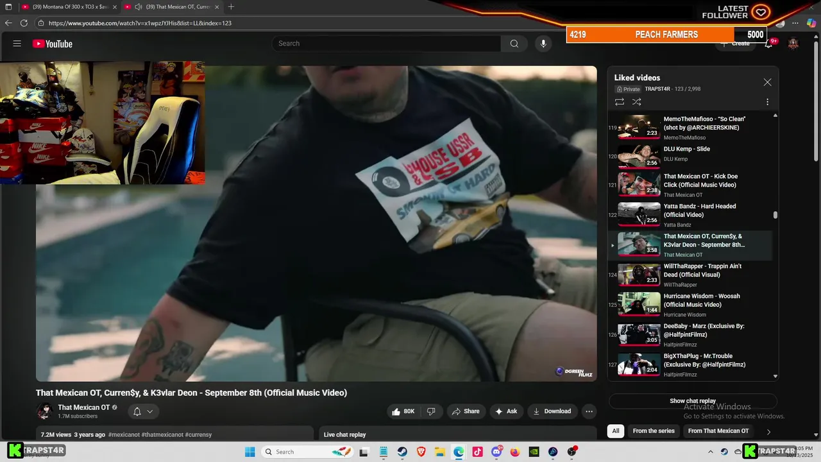This screenshot has height=462, width=821.
Task: Click the video player frame
Action: click(x=316, y=224)
